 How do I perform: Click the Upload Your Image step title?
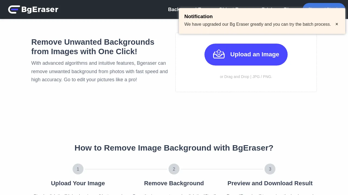tap(78, 183)
